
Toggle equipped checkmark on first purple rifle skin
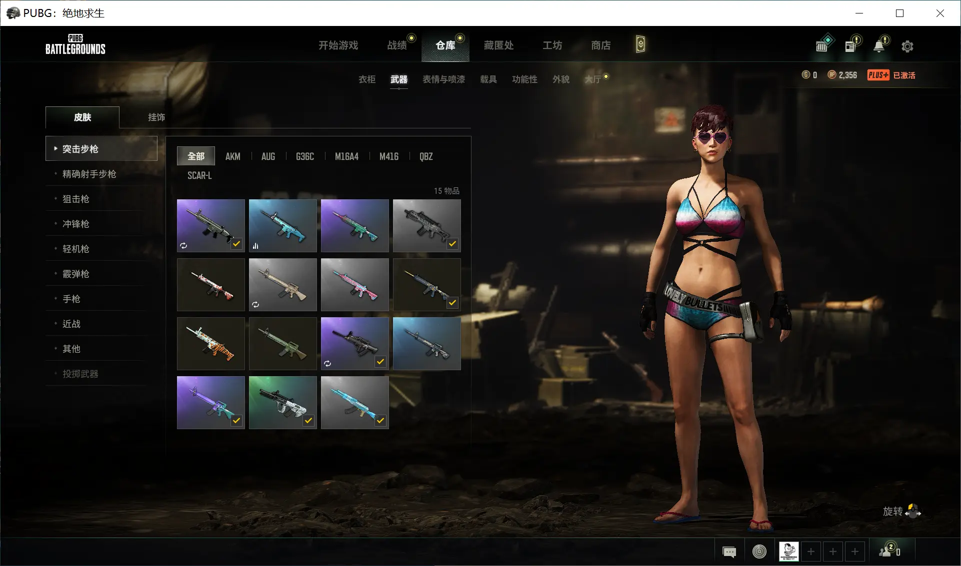tap(236, 244)
